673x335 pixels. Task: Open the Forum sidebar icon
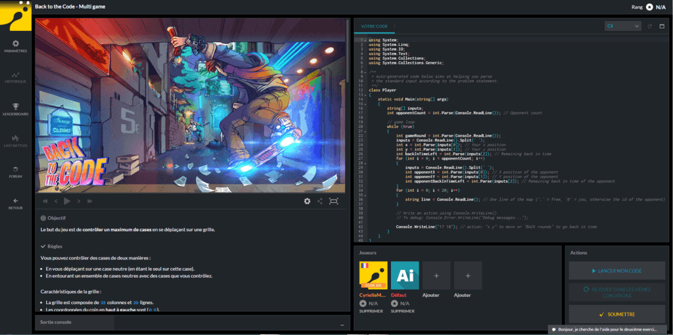tap(16, 172)
